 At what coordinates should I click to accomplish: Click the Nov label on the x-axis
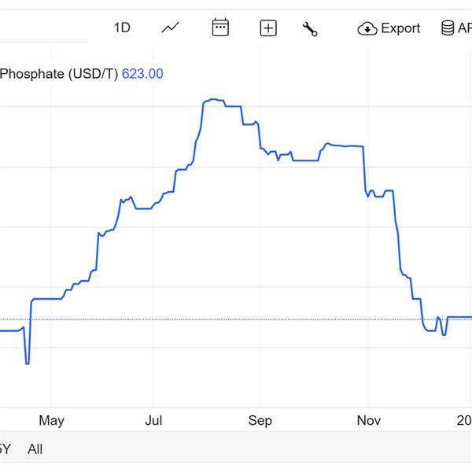tap(367, 421)
